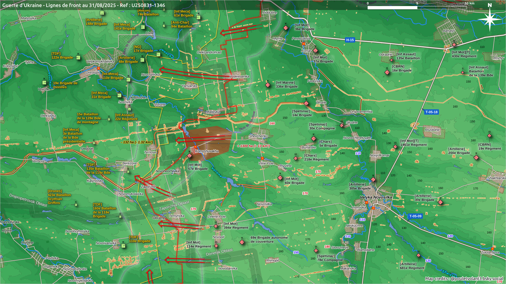Click the +1300 ha territorial gain label

pyautogui.click(x=253, y=146)
